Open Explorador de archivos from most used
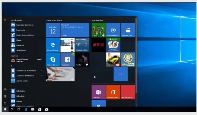Screen dimensions: 197x115 click(x=26, y=25)
